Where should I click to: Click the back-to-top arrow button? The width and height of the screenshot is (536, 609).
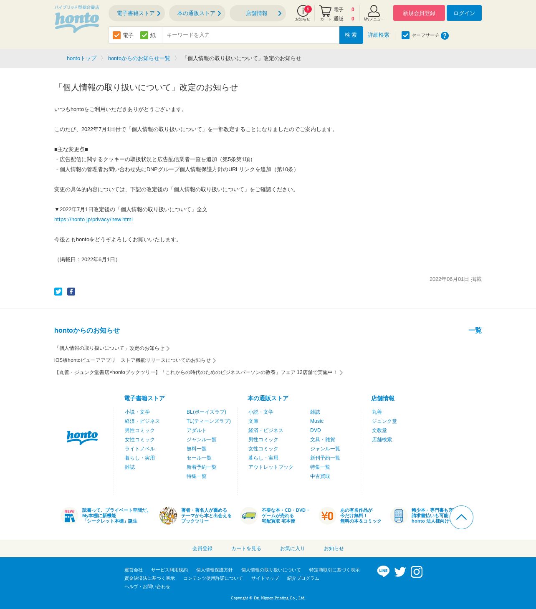tap(461, 517)
